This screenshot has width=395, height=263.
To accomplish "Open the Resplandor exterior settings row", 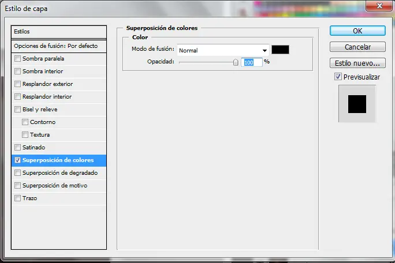I will coord(59,84).
